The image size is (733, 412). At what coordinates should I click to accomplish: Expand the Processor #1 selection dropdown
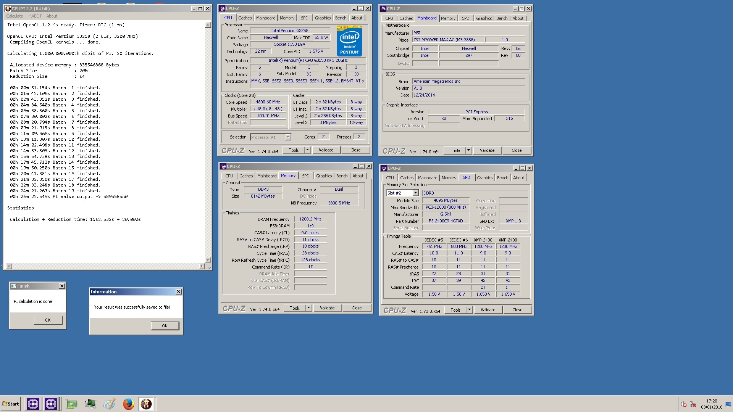(288, 137)
